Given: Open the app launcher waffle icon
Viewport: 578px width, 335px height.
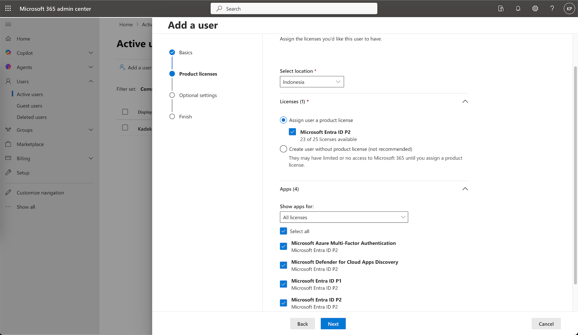Looking at the screenshot, I should (8, 8).
